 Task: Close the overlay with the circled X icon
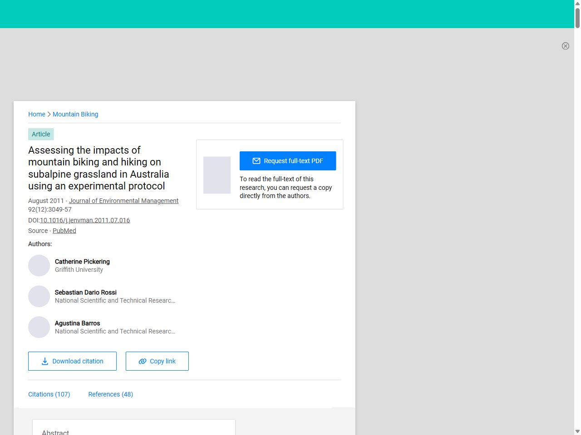coord(566,46)
